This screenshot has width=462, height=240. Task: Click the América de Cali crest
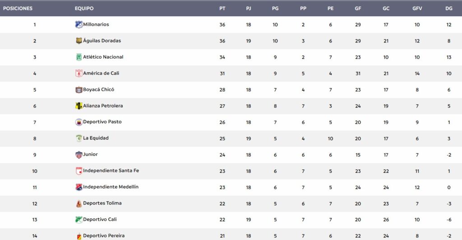point(79,73)
